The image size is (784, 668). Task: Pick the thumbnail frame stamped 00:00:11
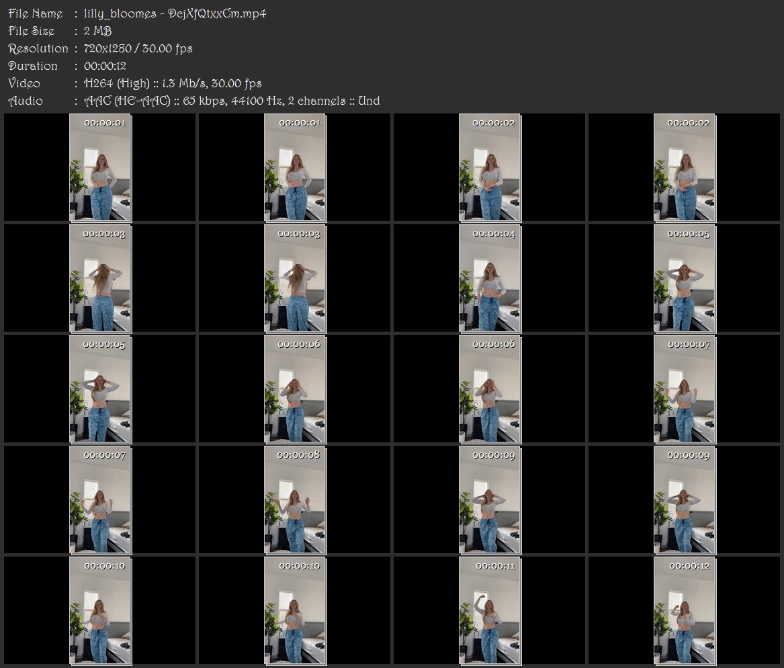coord(490,610)
